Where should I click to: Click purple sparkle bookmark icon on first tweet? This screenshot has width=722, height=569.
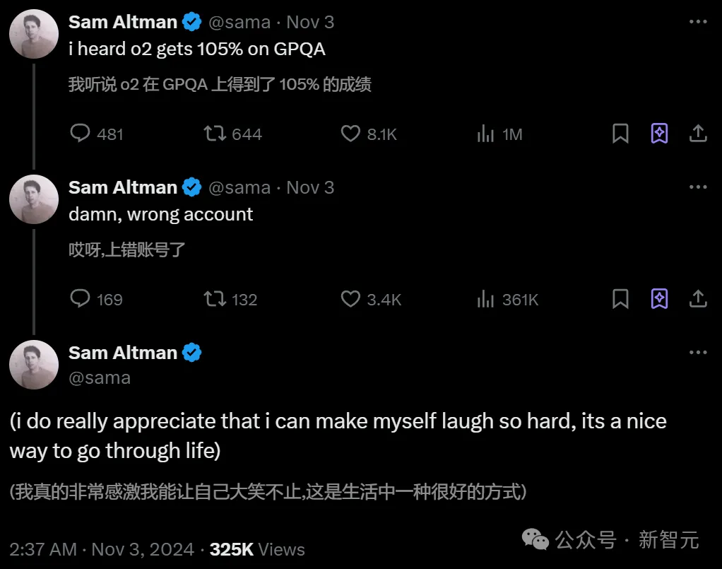tap(659, 134)
